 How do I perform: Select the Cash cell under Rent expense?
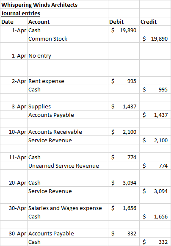(68, 89)
